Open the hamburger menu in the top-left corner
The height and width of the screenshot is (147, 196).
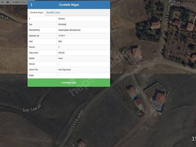pyautogui.click(x=2, y=2)
